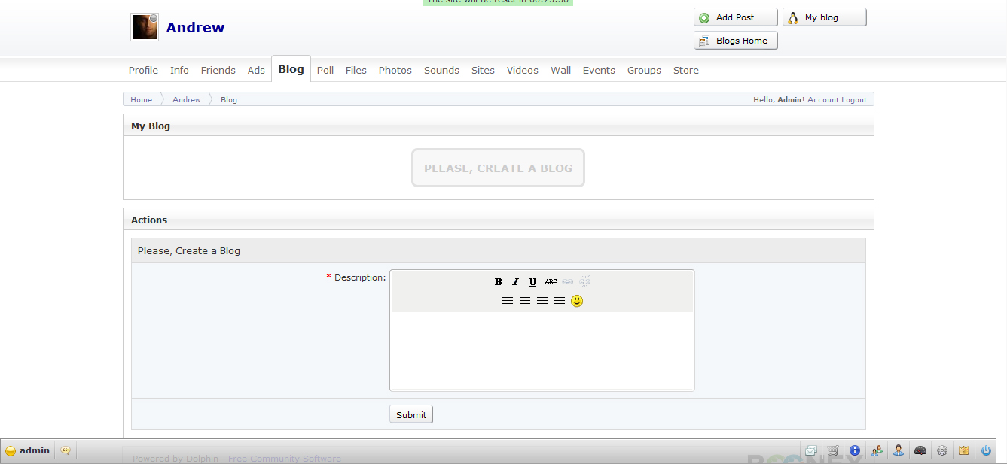Viewport: 1007px width, 464px height.
Task: Go to the Store tab
Action: [x=686, y=70]
